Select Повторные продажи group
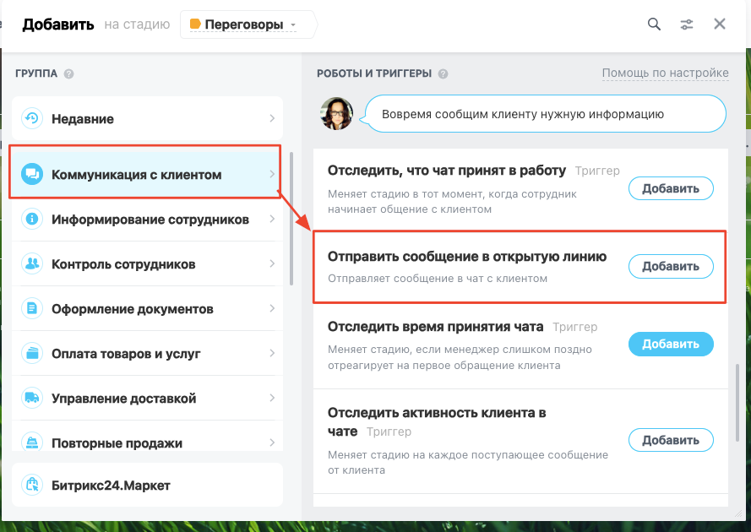This screenshot has height=532, width=751. [147, 437]
